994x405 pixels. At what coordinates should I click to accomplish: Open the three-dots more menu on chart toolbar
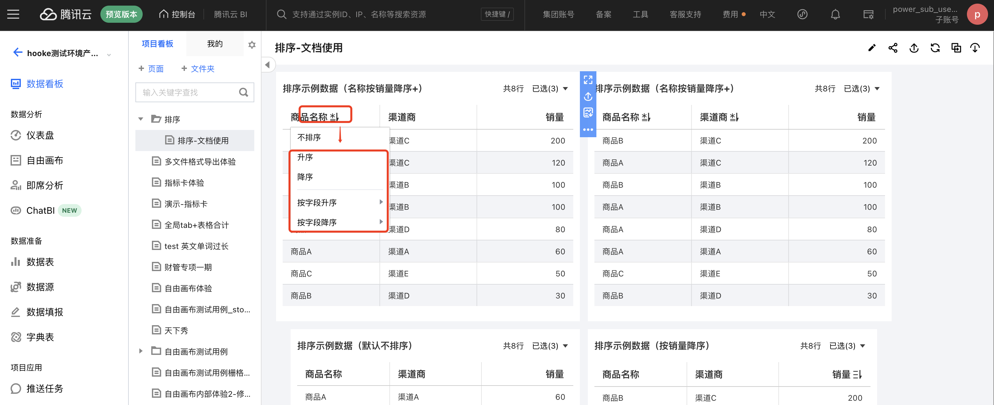[588, 130]
